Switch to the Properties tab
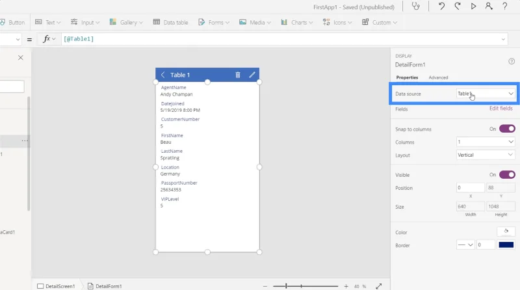This screenshot has height=290, width=520. [x=407, y=77]
